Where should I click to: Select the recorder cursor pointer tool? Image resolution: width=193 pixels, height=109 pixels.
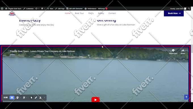tap(32, 98)
